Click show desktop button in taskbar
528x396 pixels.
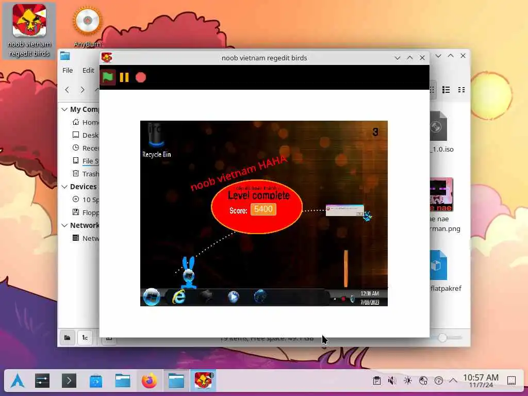[511, 381]
